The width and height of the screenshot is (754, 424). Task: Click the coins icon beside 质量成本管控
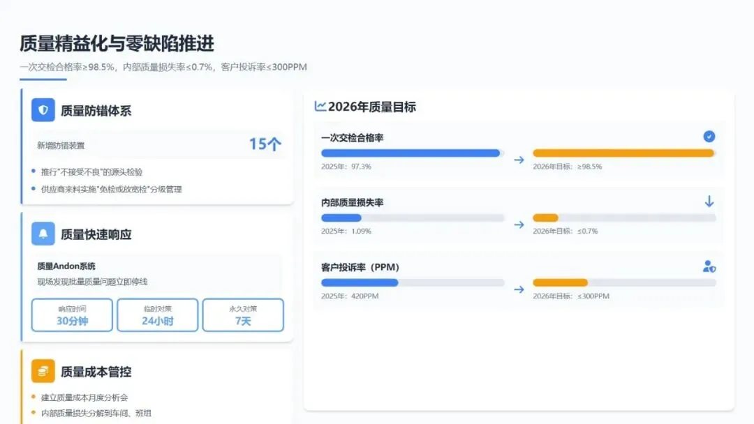point(43,371)
